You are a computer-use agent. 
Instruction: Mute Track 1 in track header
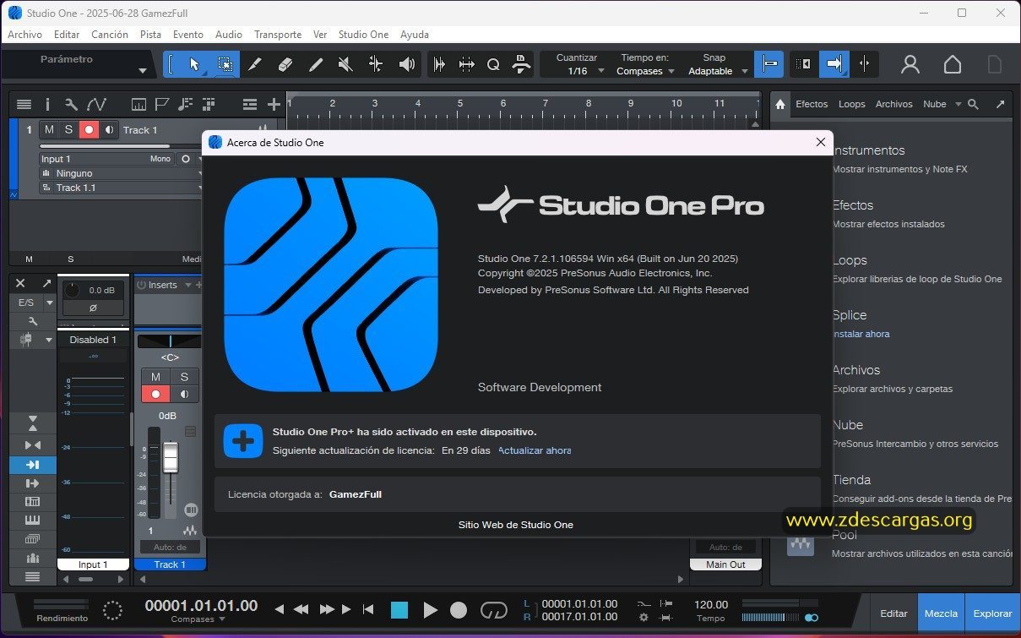click(x=49, y=129)
